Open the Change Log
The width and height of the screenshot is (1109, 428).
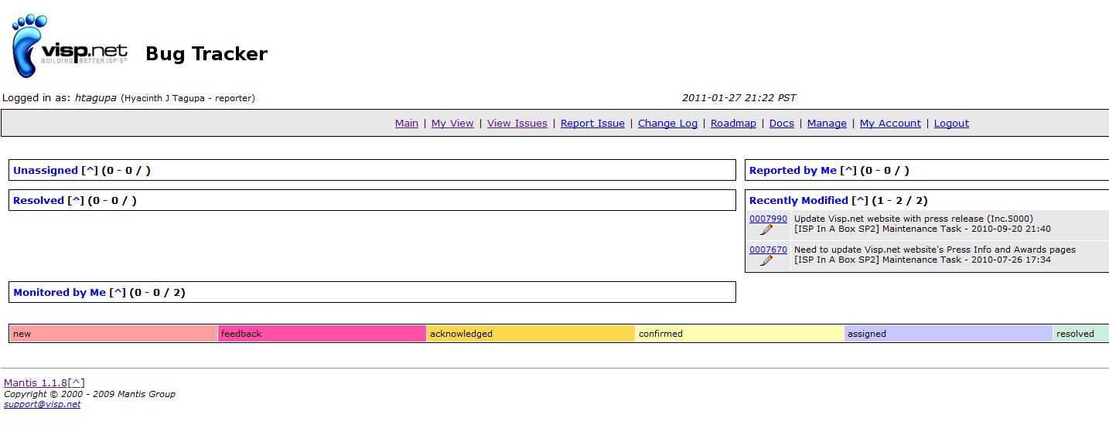click(667, 123)
